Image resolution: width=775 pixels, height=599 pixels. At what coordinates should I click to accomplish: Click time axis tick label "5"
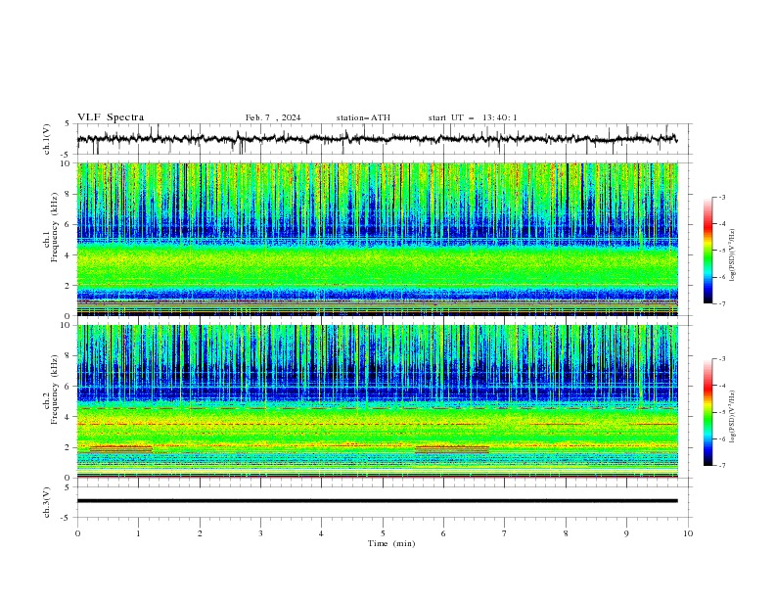point(383,533)
